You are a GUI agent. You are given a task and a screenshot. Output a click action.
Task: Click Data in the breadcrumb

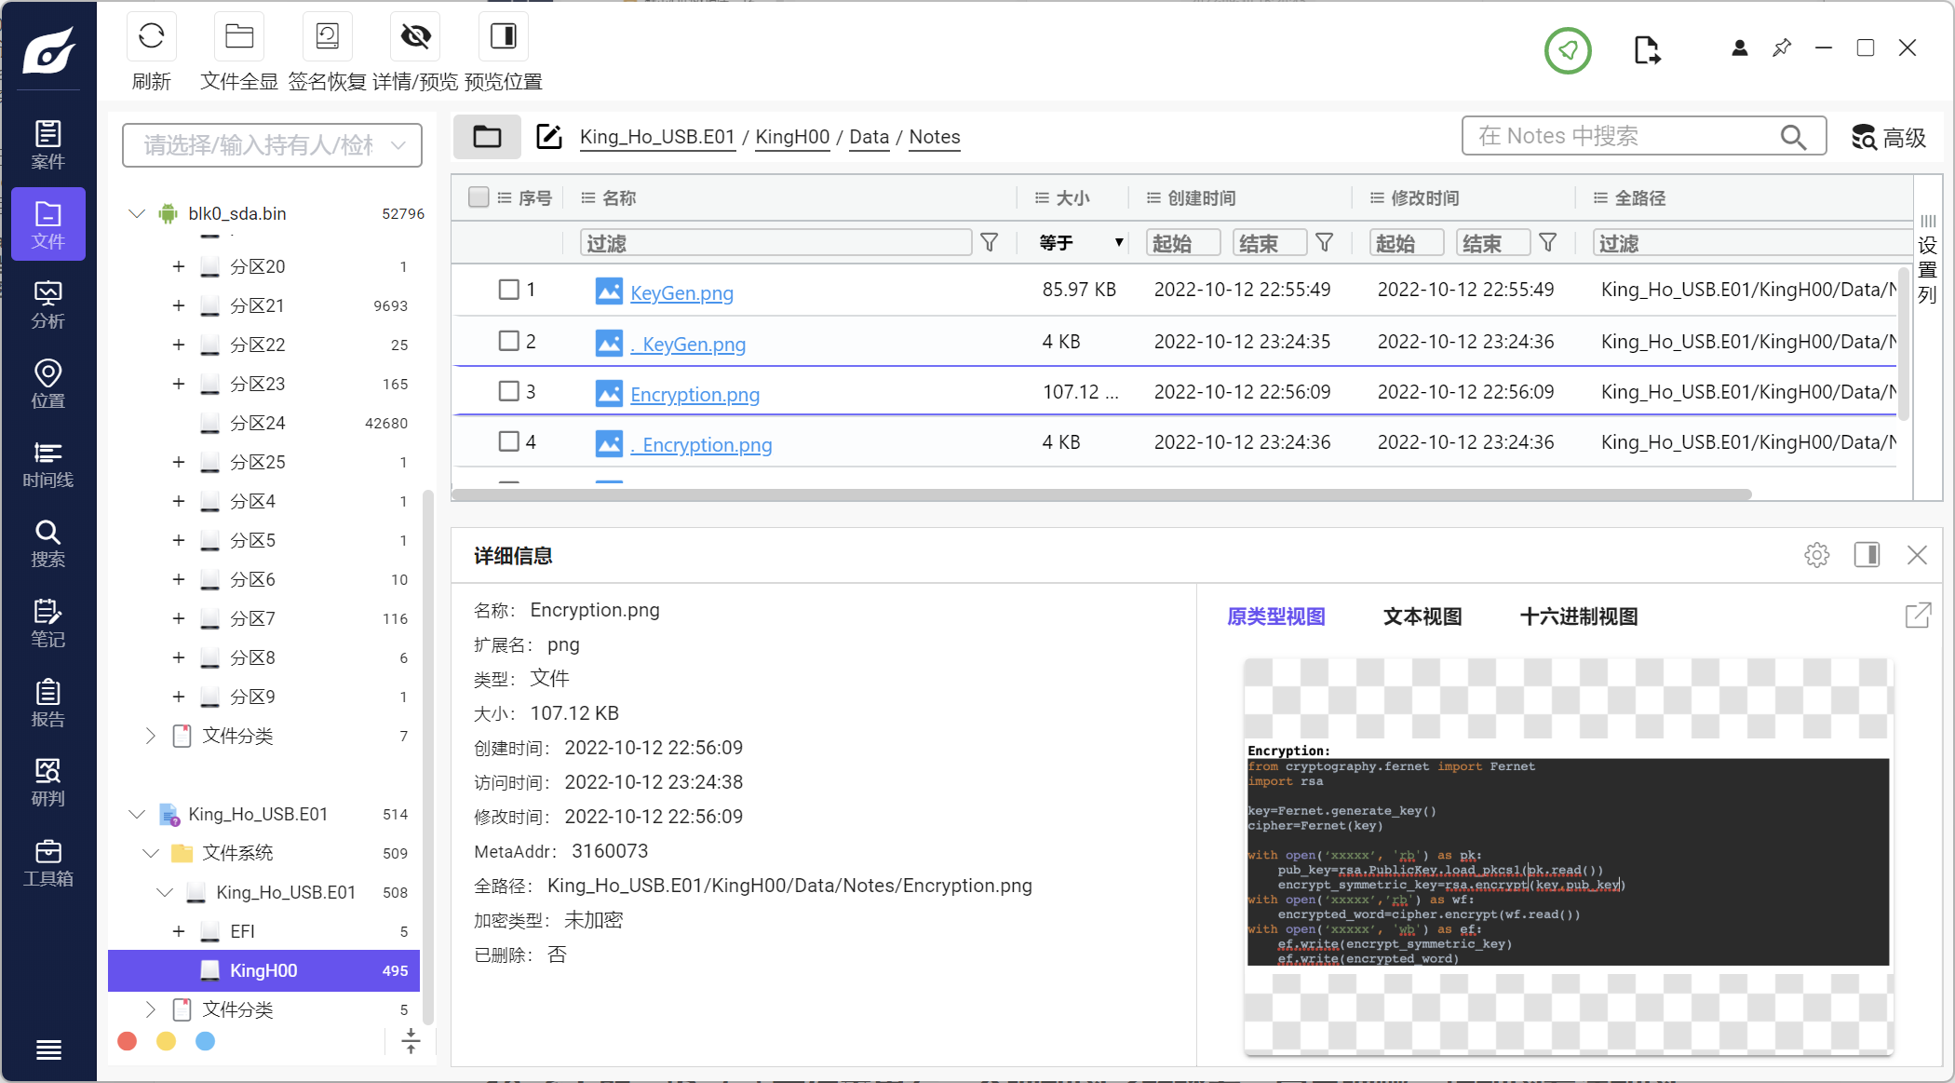point(869,137)
